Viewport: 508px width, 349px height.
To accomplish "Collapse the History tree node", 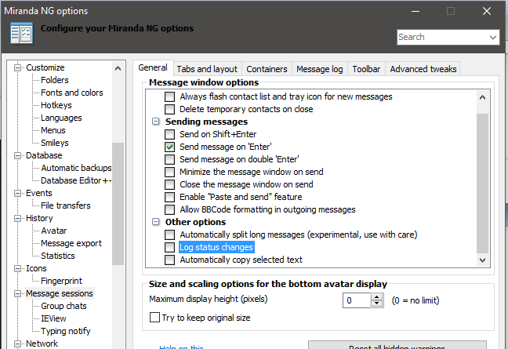I will [17, 218].
